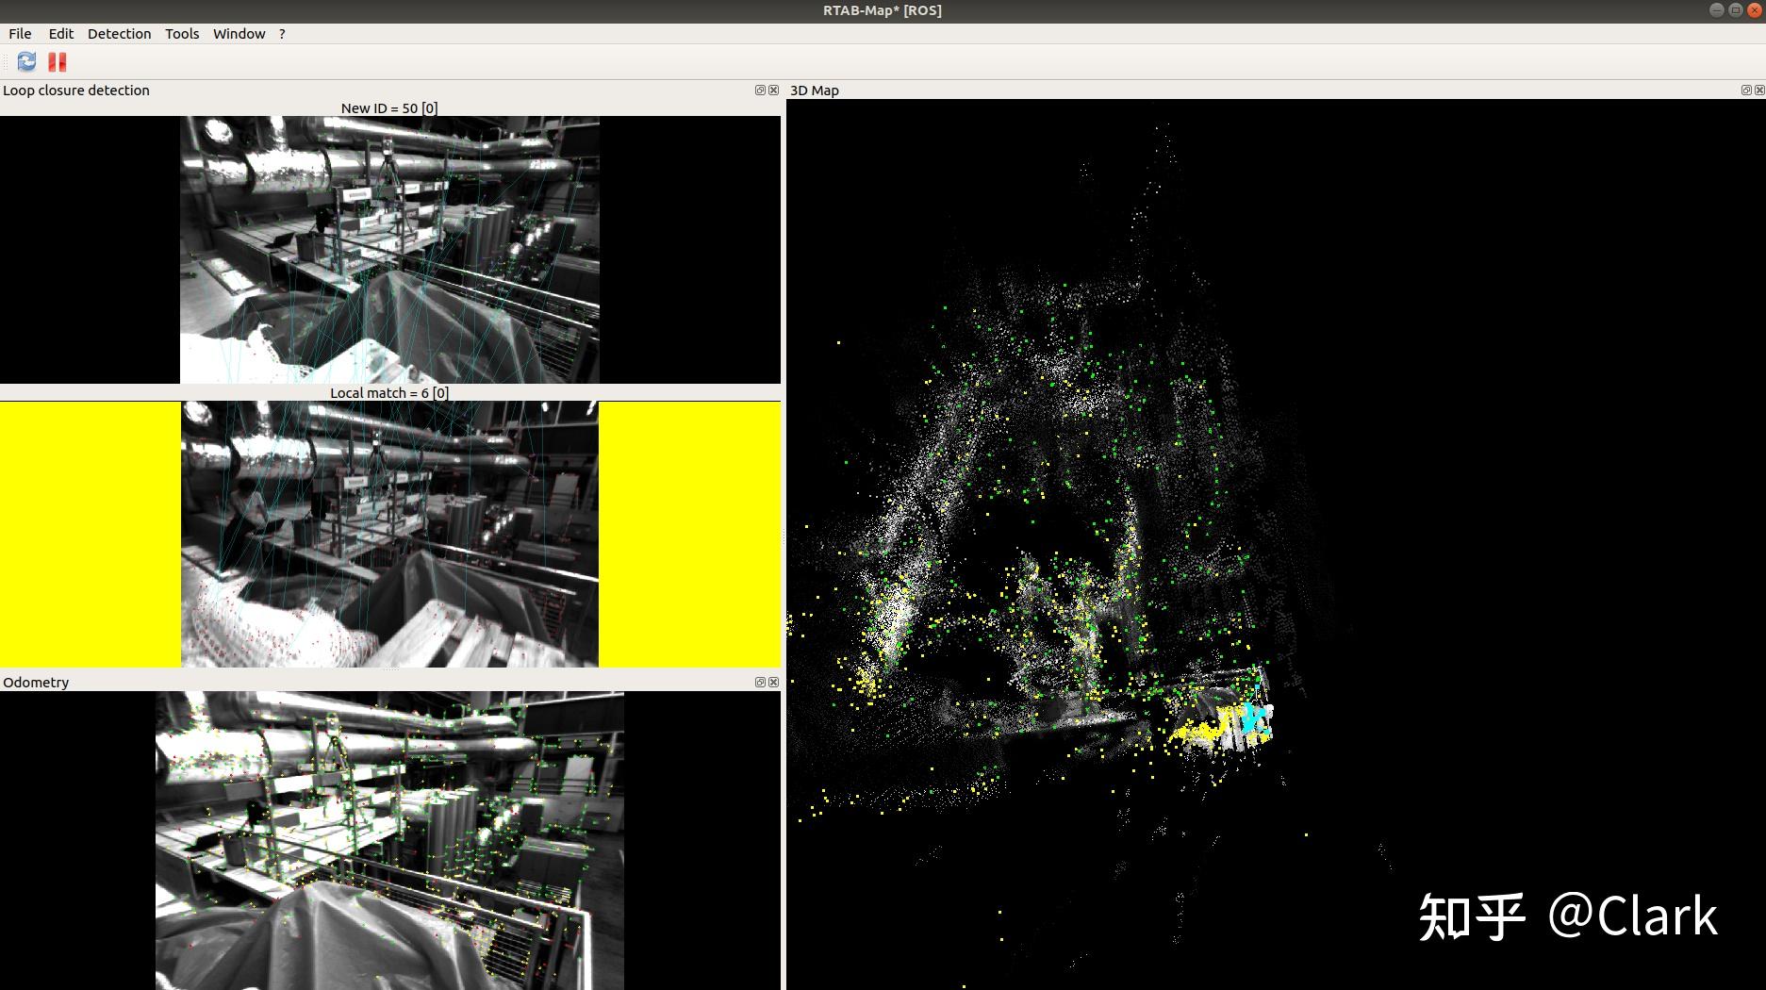1766x990 pixels.
Task: Undock the 3D Map panel
Action: [x=1746, y=90]
